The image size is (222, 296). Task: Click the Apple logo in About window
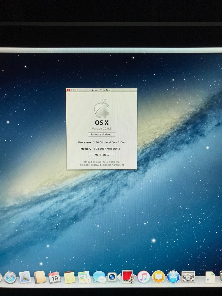pyautogui.click(x=101, y=108)
